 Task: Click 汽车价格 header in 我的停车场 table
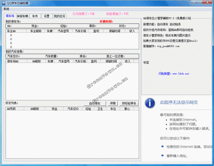pyautogui.click(x=80, y=31)
